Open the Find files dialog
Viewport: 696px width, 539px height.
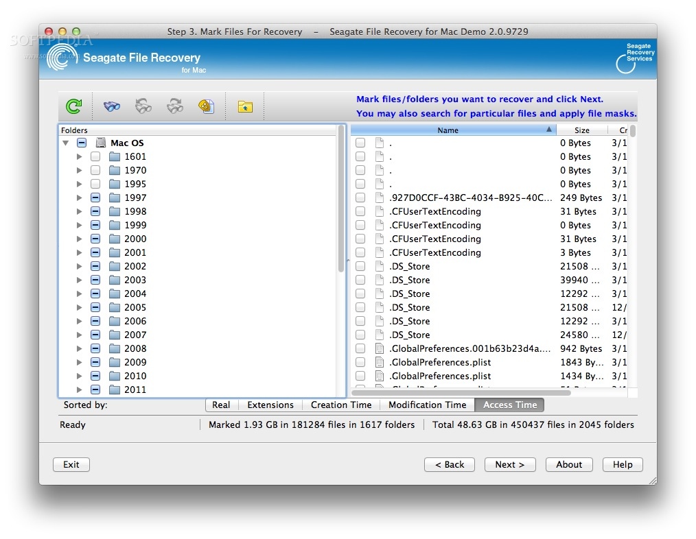coord(111,106)
